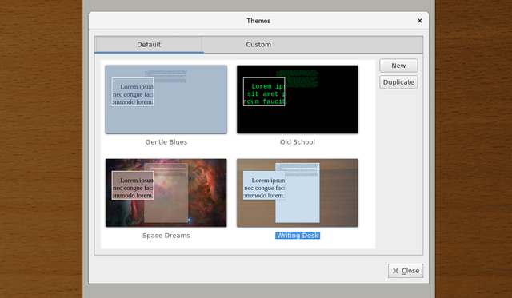Viewport: 512px width, 298px height.
Task: Choose the Old School theme thumbnail
Action: [298, 99]
